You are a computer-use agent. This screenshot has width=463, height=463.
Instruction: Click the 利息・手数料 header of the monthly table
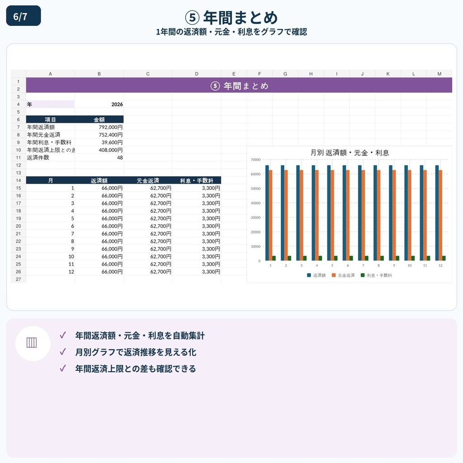197,180
